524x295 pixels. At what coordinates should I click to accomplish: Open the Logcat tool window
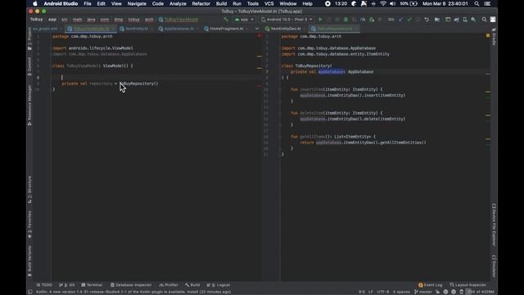(219, 285)
